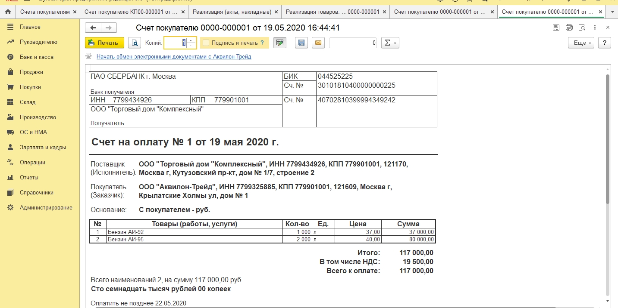Save document to file via diskette icon
Image resolution: width=618 pixels, height=308 pixels.
click(301, 43)
